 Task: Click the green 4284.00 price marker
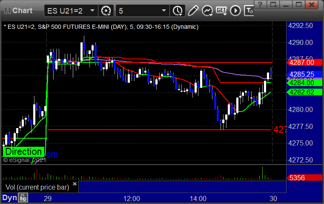pyautogui.click(x=304, y=83)
